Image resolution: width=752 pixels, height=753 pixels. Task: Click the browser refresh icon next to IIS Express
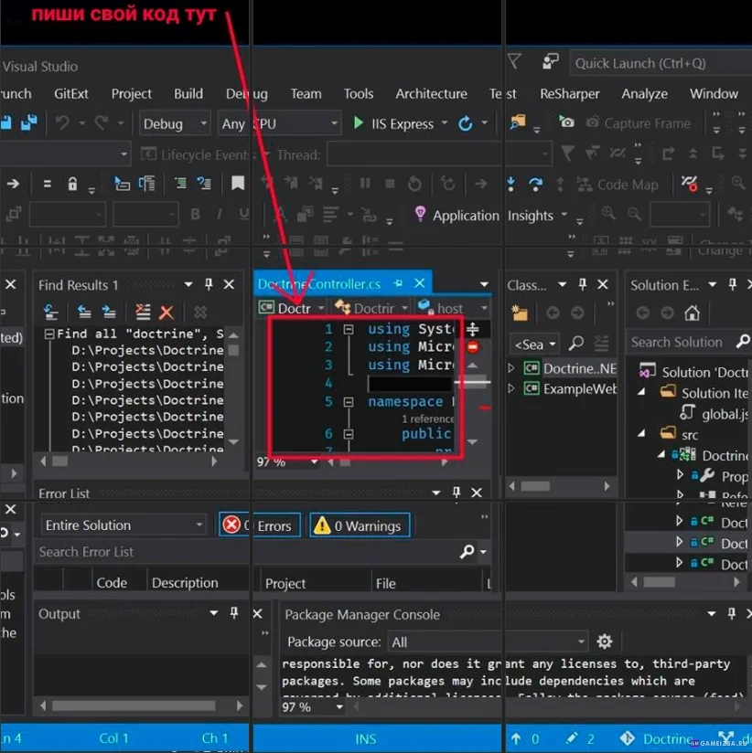click(x=465, y=123)
